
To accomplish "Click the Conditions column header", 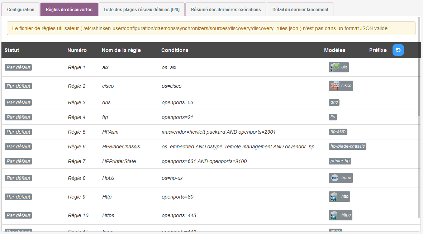I will [x=175, y=50].
